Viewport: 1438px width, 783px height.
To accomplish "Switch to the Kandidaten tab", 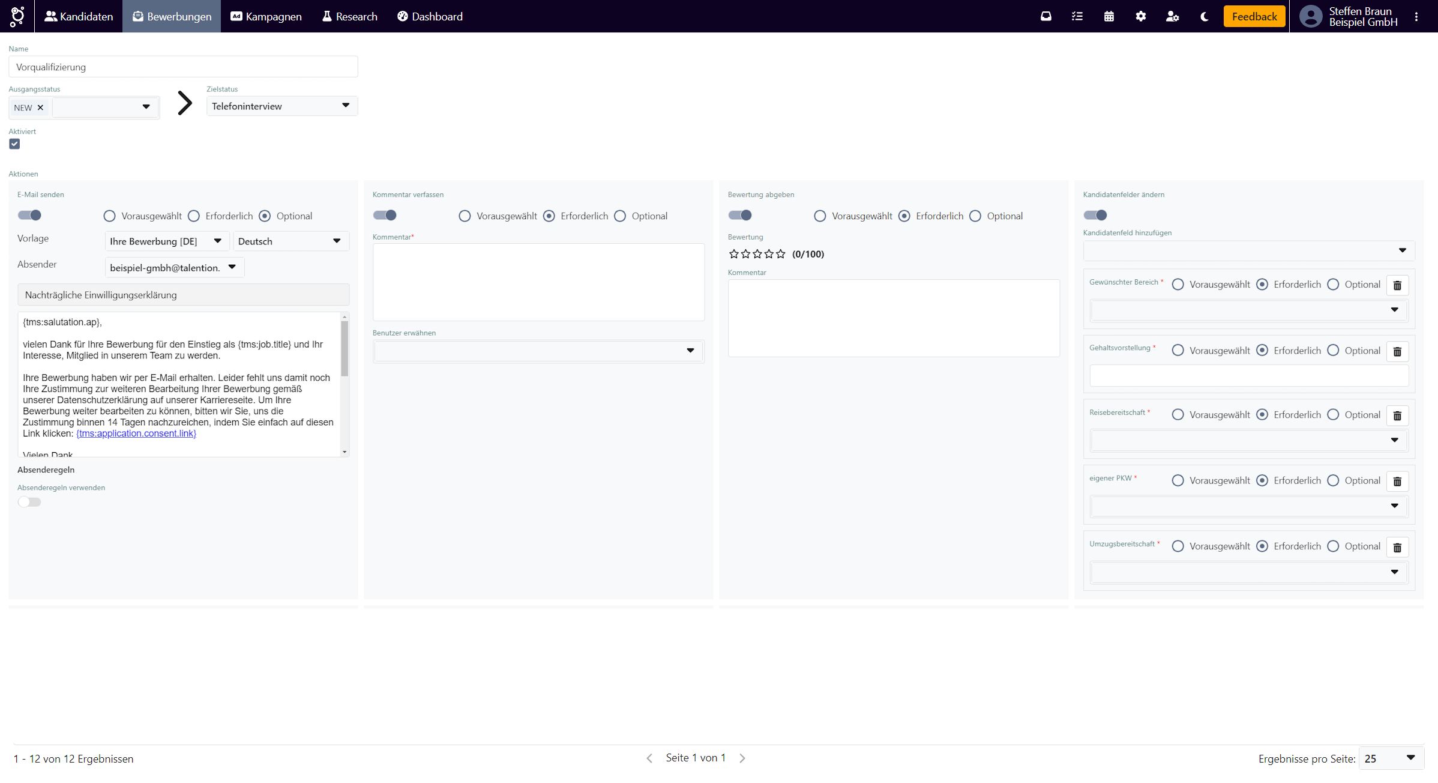I will (79, 16).
